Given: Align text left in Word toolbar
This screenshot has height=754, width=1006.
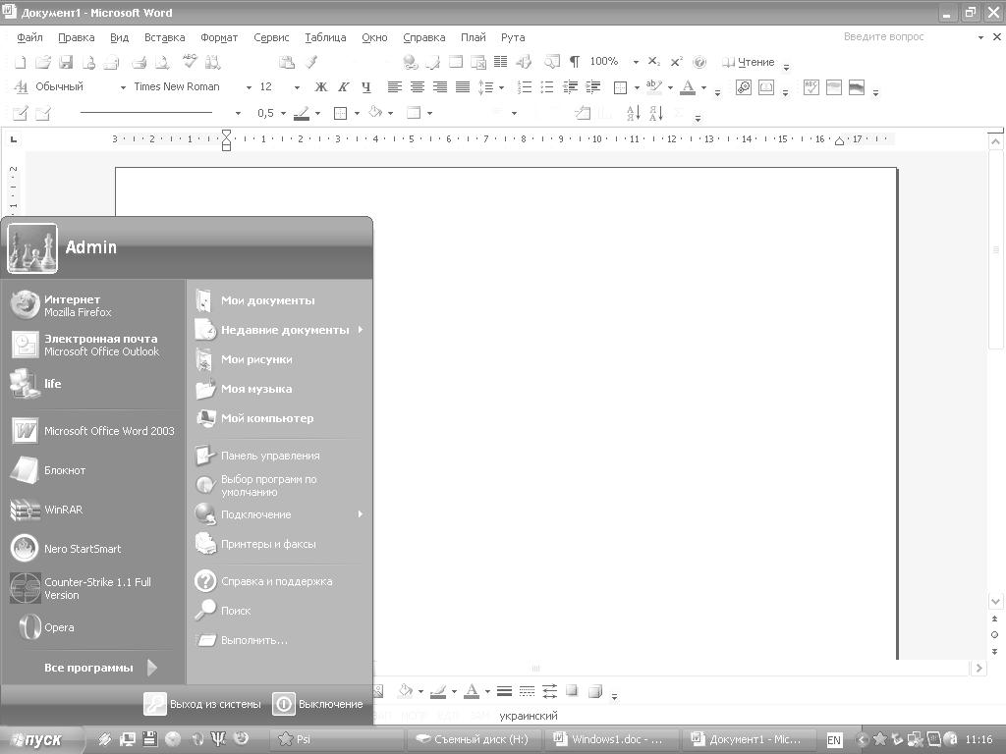Looking at the screenshot, I should 395,87.
